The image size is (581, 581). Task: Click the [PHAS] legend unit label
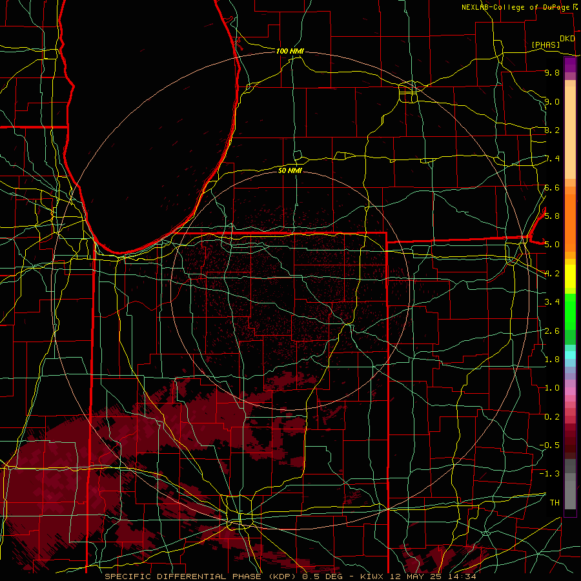tap(545, 45)
